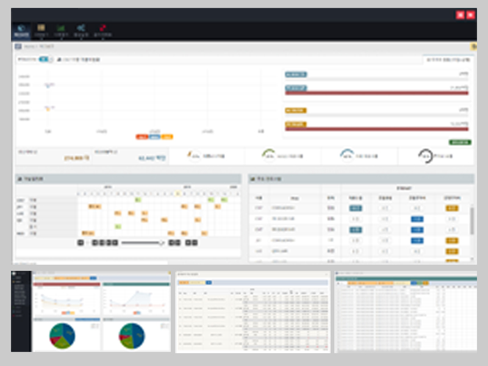Toggle the blue legend item under chart
Image resolution: width=488 pixels, height=366 pixels.
pyautogui.click(x=154, y=137)
